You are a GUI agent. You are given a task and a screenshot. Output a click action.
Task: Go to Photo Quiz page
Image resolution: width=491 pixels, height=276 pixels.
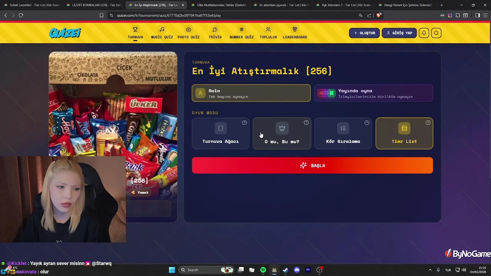pos(188,33)
